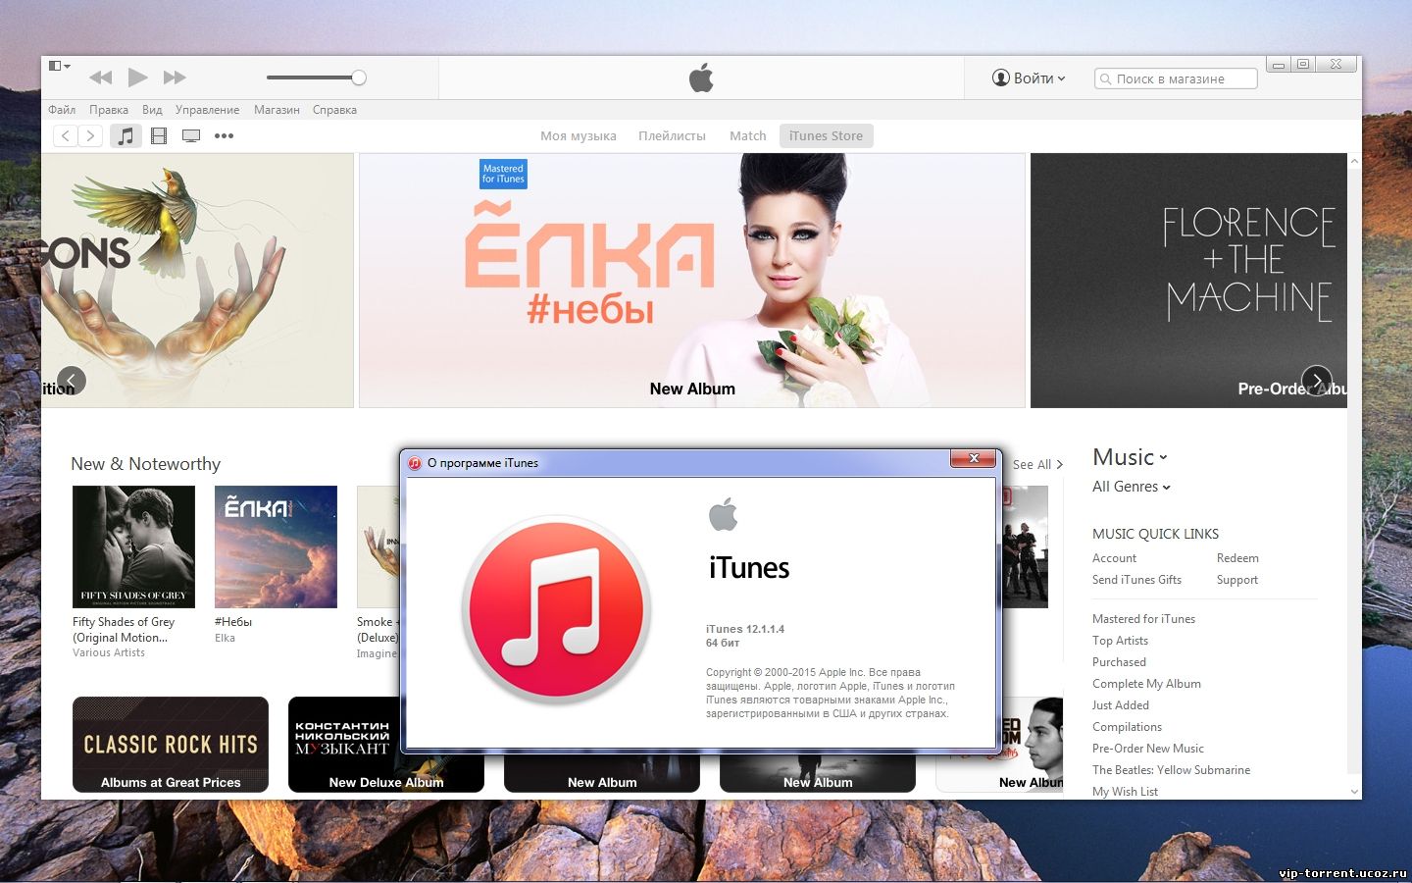Open the Ёлка #Небы album cover
1412x883 pixels.
[276, 546]
